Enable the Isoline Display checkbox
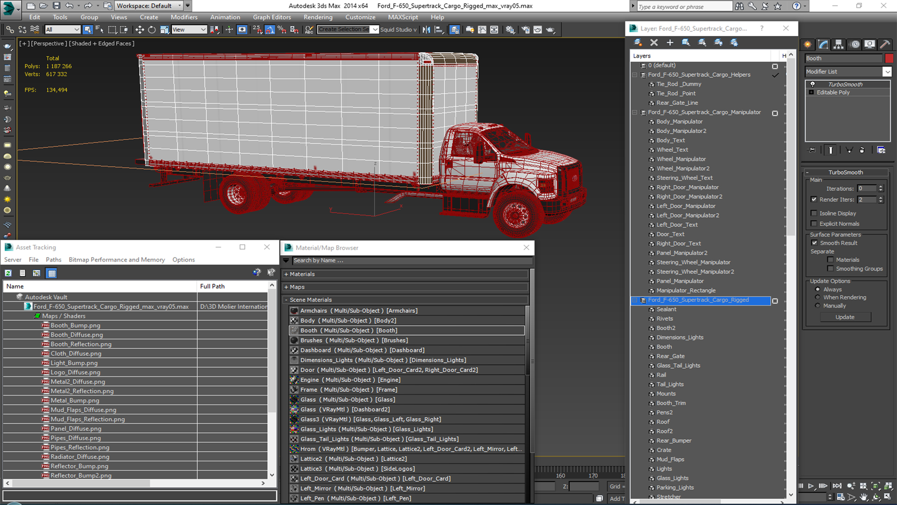This screenshot has height=505, width=897. click(814, 213)
